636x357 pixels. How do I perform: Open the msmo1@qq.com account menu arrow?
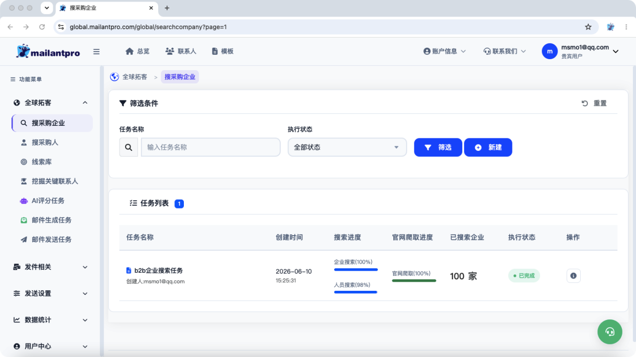point(616,51)
